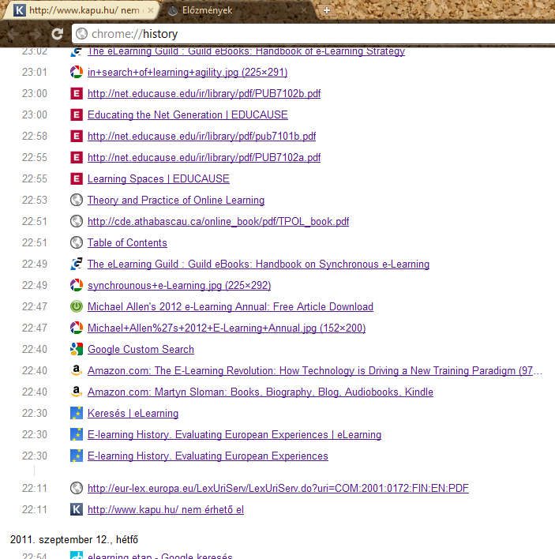Click the EDUCAUSE icon beside Educating the Net Generation
The image size is (555, 559).
(x=77, y=114)
